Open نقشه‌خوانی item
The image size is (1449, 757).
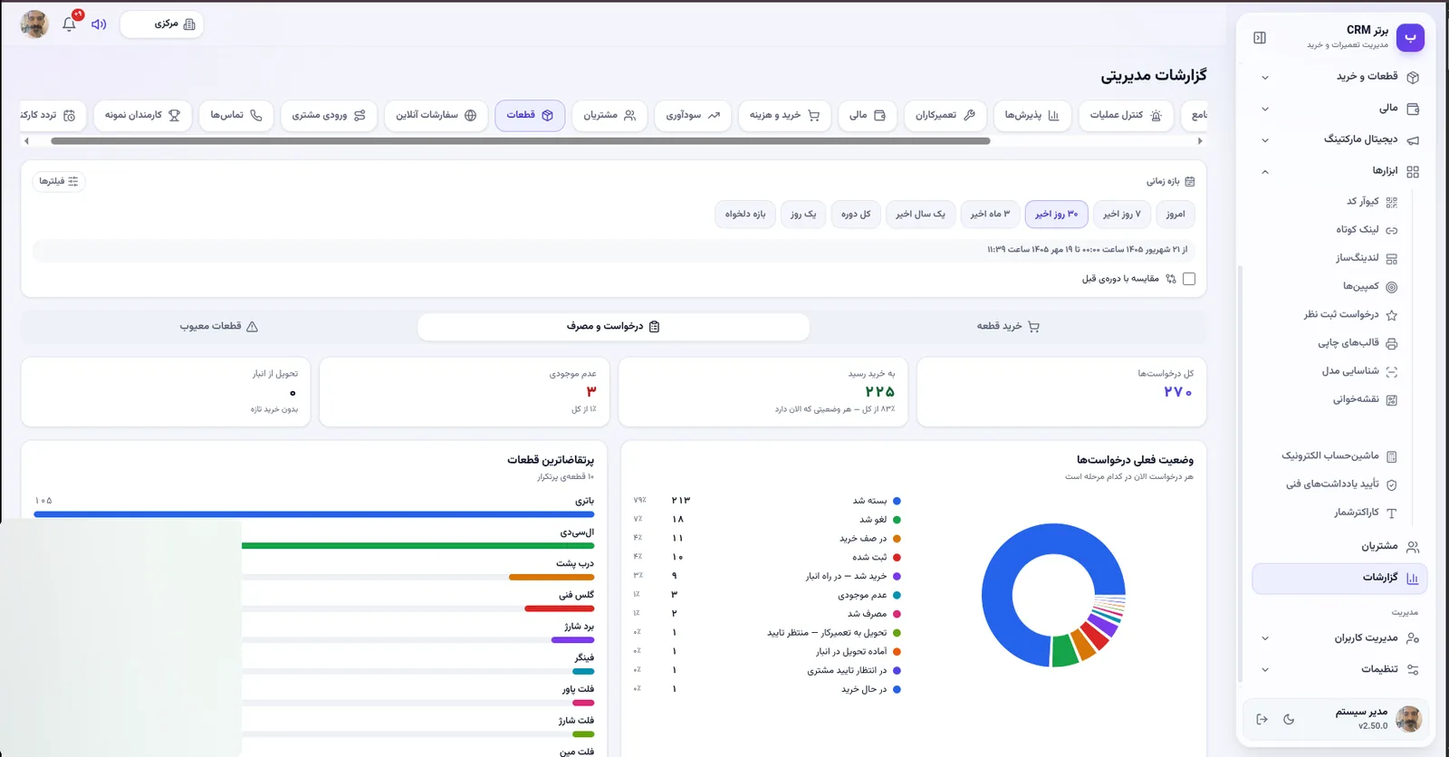pos(1364,399)
